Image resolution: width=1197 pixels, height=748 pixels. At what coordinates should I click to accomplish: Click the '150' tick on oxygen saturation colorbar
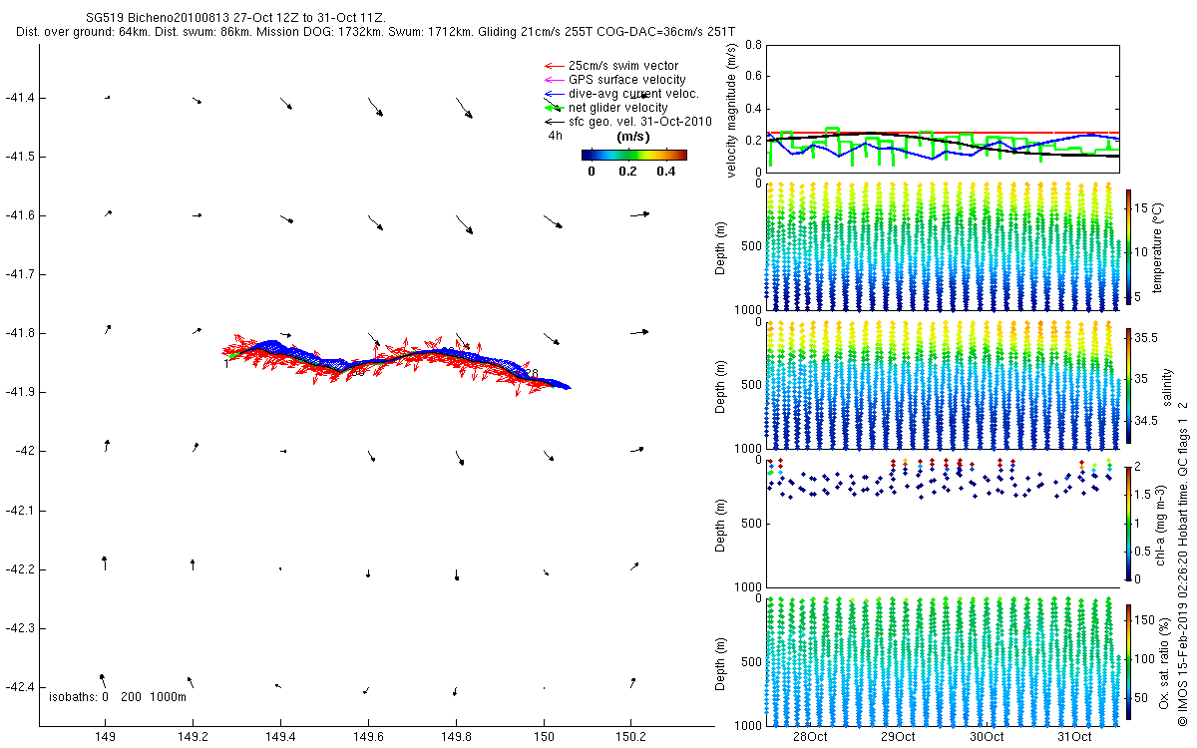(x=1145, y=620)
